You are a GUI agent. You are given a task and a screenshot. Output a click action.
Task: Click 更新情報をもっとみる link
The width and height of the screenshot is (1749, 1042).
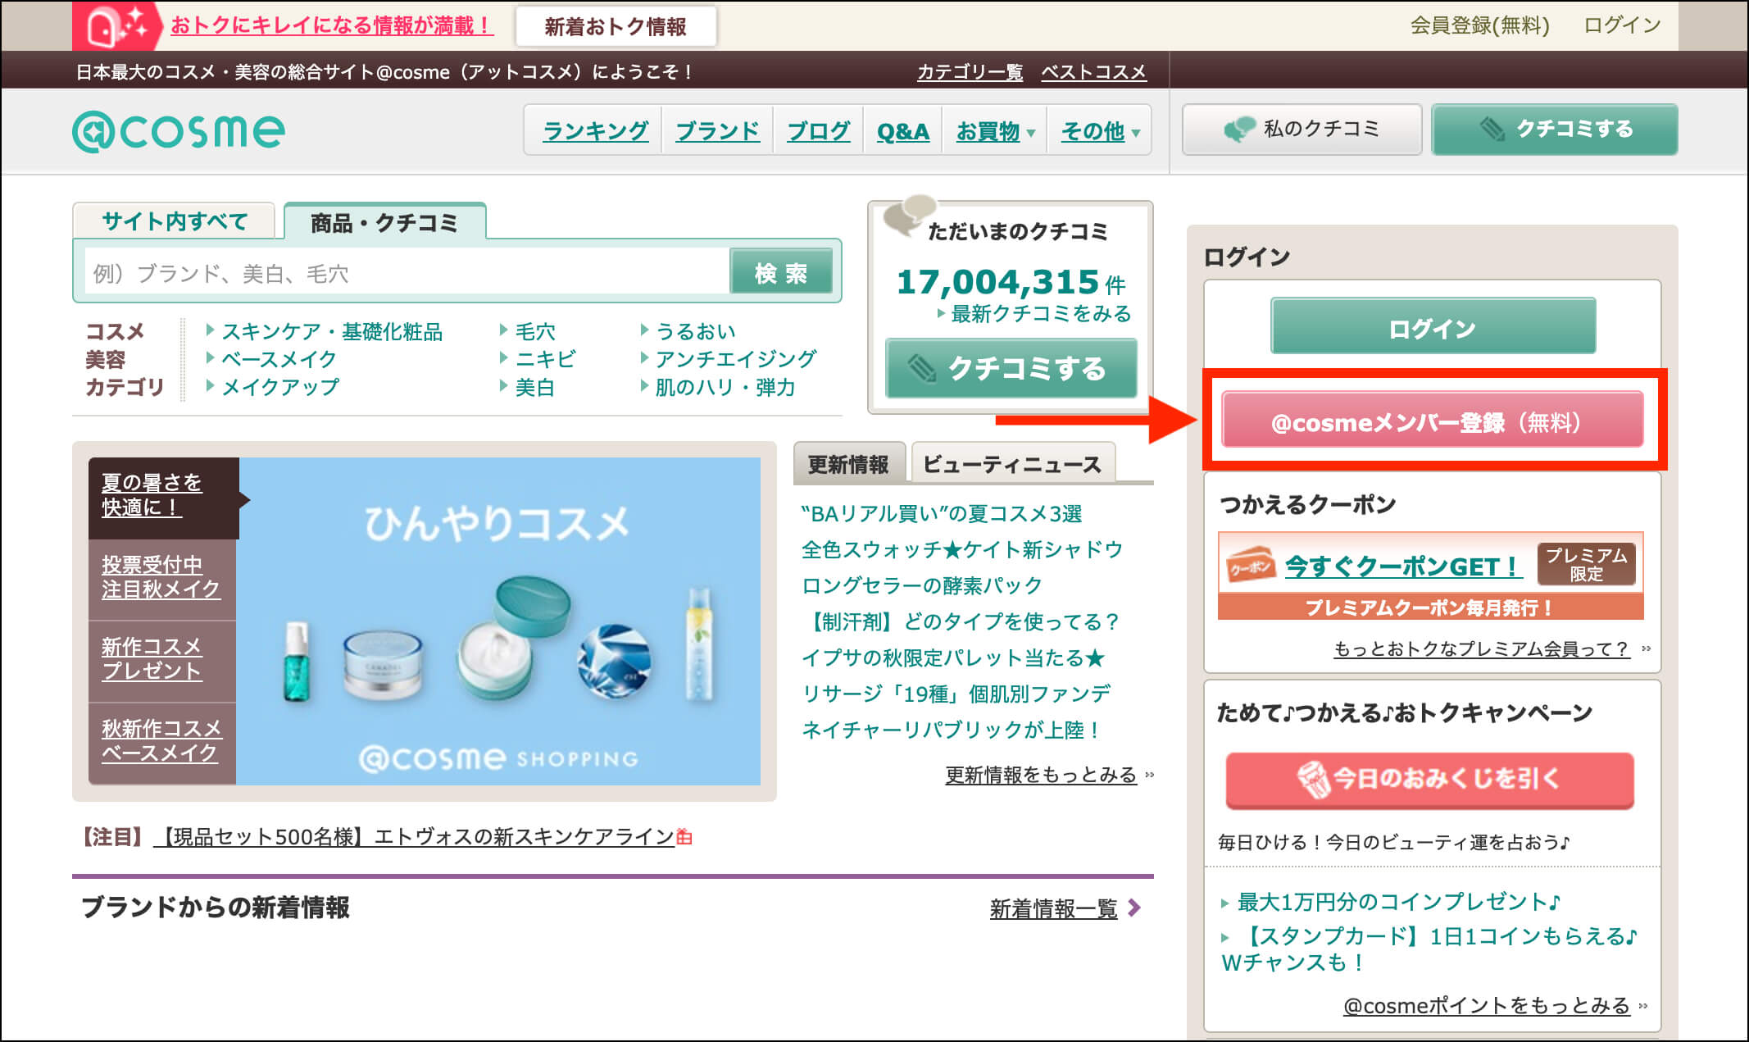click(1041, 775)
